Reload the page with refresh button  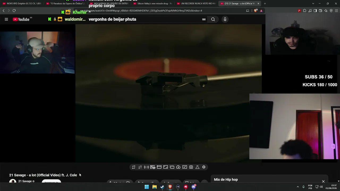(x=14, y=11)
